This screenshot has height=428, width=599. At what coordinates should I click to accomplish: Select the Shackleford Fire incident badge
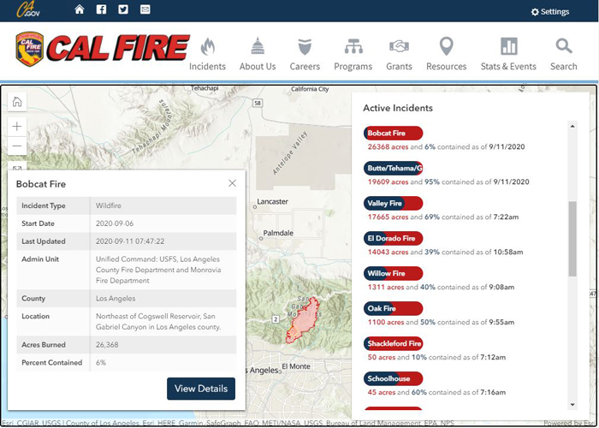[394, 343]
